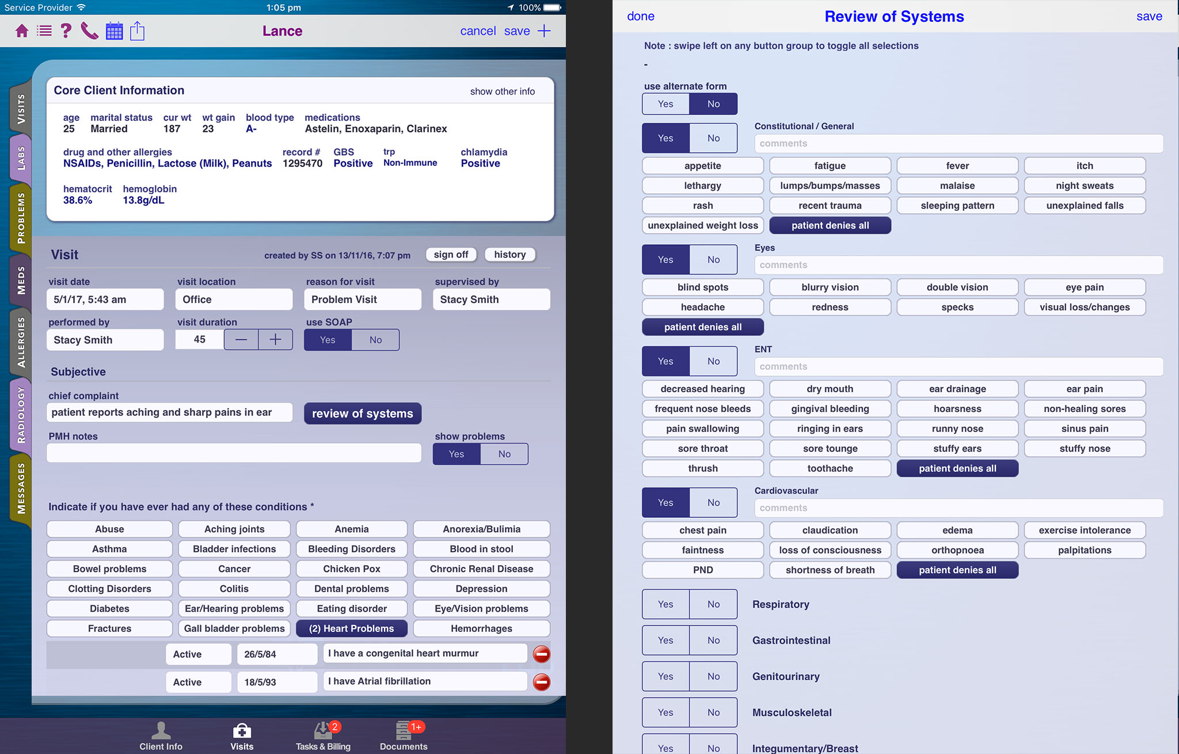The height and width of the screenshot is (754, 1179).
Task: Select blurry vision under Eyes
Action: click(x=830, y=287)
